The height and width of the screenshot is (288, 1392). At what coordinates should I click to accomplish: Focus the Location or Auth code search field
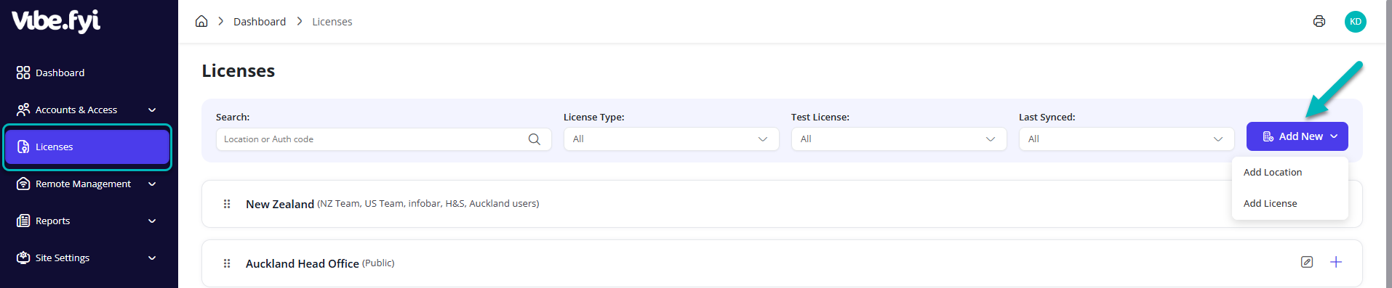click(384, 139)
